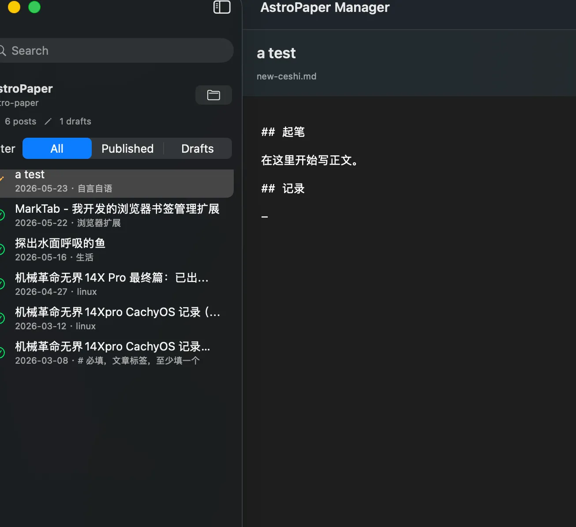
Task: Click the 自言自语 tag text
Action: 95,188
